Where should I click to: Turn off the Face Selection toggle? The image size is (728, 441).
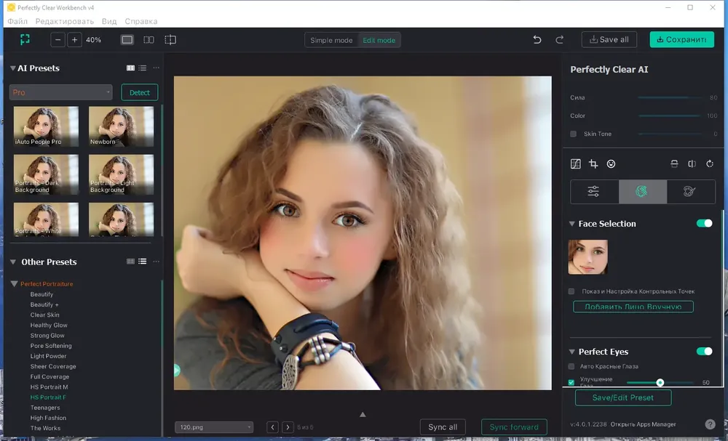pyautogui.click(x=704, y=224)
